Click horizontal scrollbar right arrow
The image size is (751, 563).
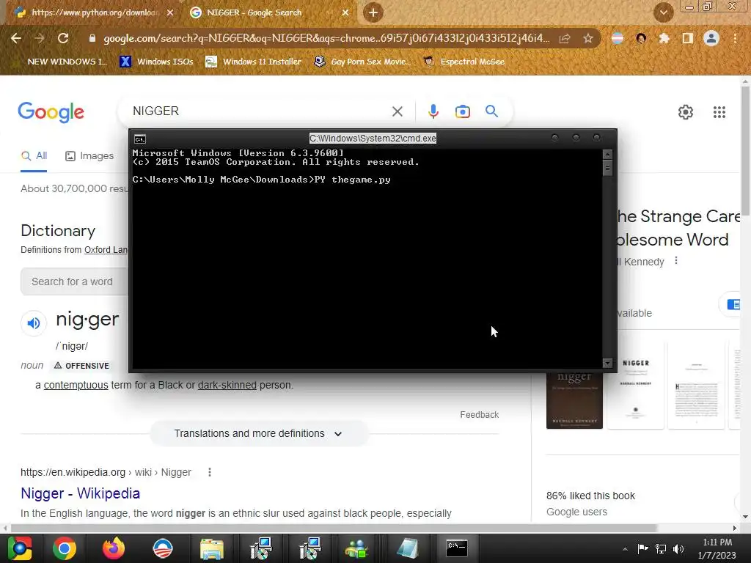735,528
